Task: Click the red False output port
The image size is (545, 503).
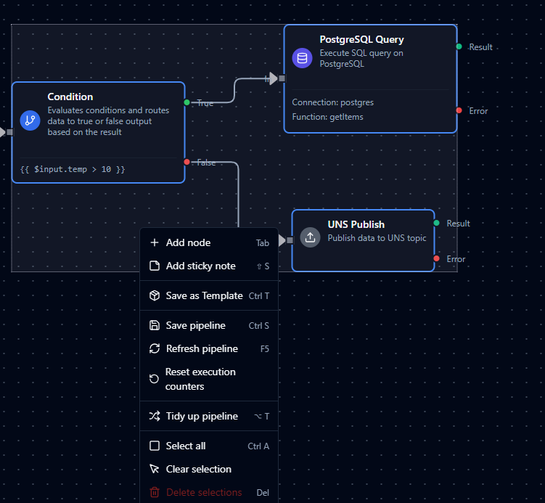Action: point(187,162)
